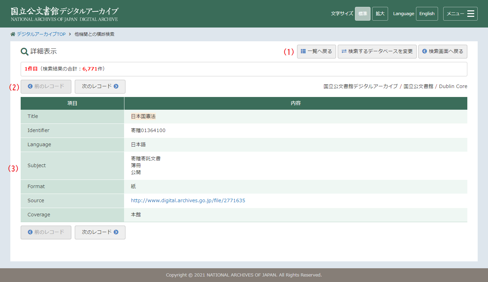
Task: Open the メニュー hamburger menu
Action: coord(460,14)
